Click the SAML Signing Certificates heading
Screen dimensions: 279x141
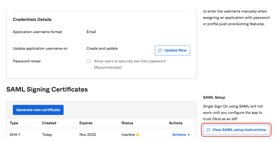point(47,90)
